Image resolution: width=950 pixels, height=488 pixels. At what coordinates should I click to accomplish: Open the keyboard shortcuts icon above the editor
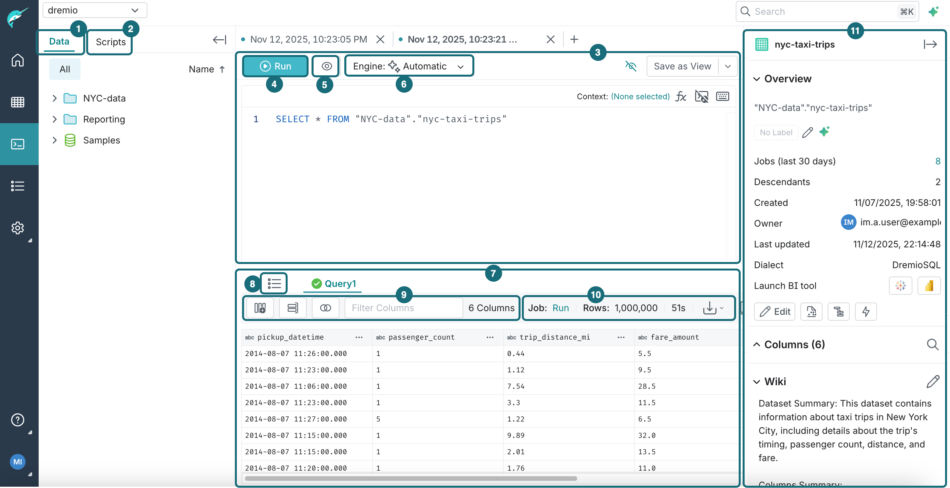click(x=722, y=96)
